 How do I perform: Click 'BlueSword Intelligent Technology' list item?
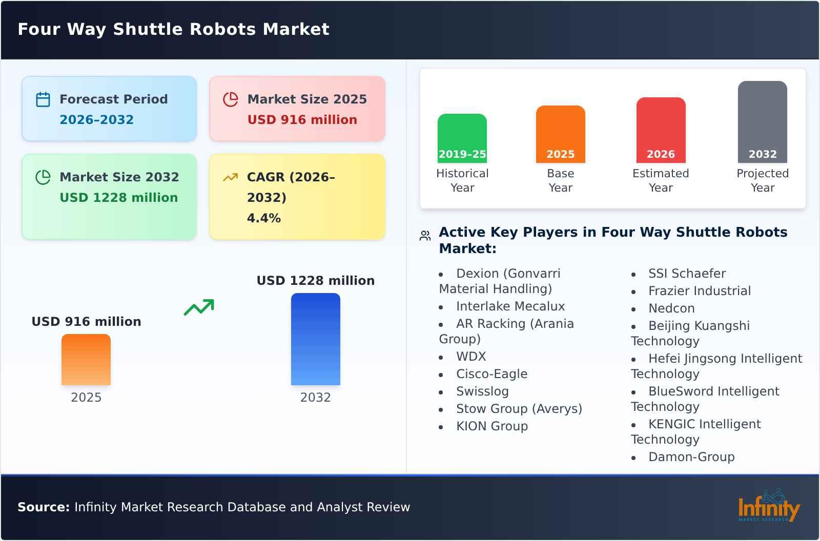pyautogui.click(x=705, y=399)
